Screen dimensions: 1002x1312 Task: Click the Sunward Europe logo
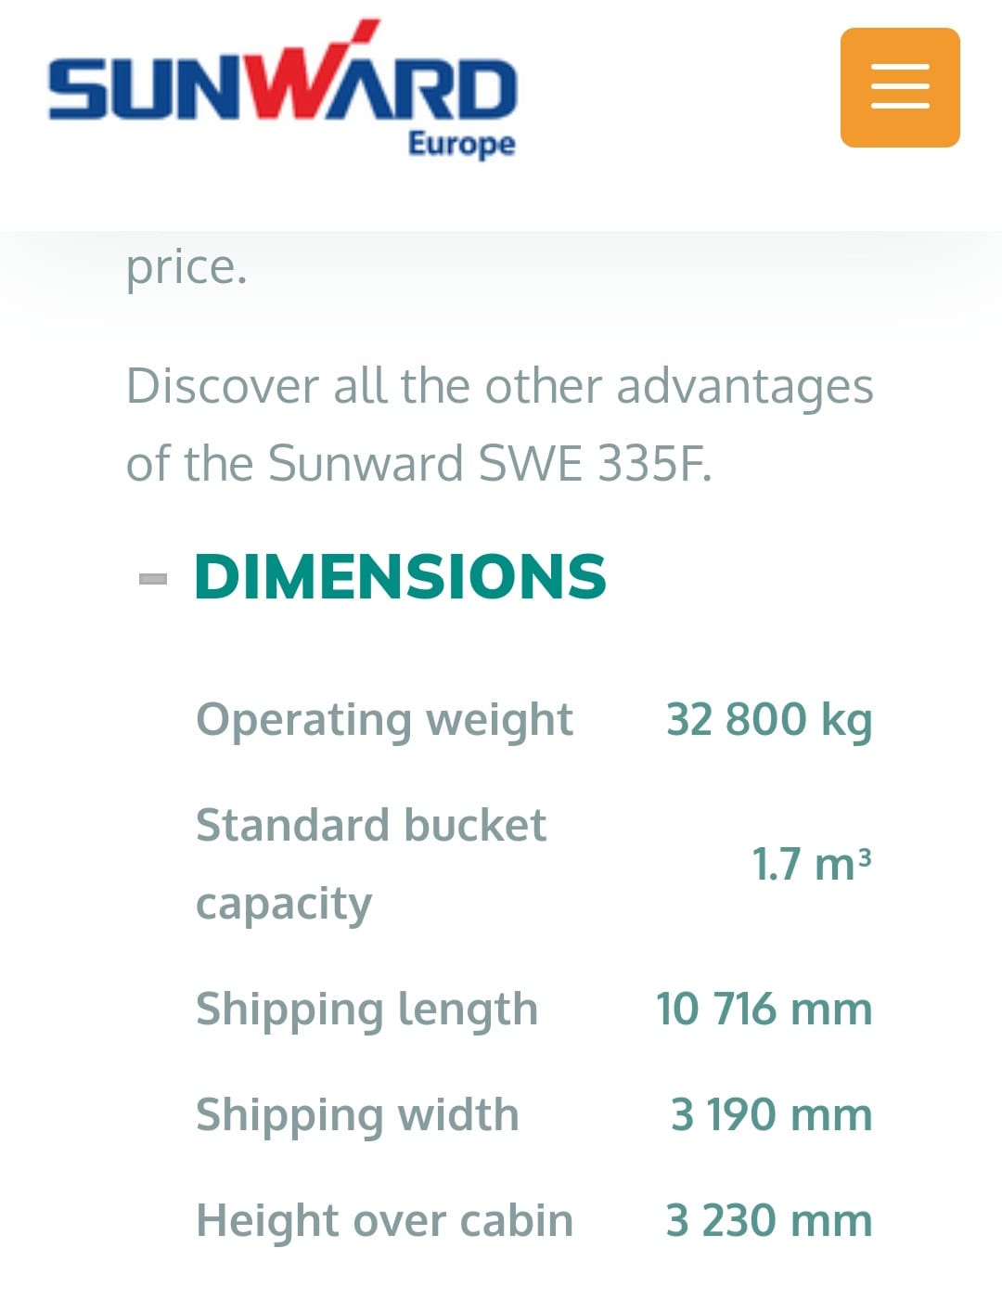pyautogui.click(x=282, y=89)
